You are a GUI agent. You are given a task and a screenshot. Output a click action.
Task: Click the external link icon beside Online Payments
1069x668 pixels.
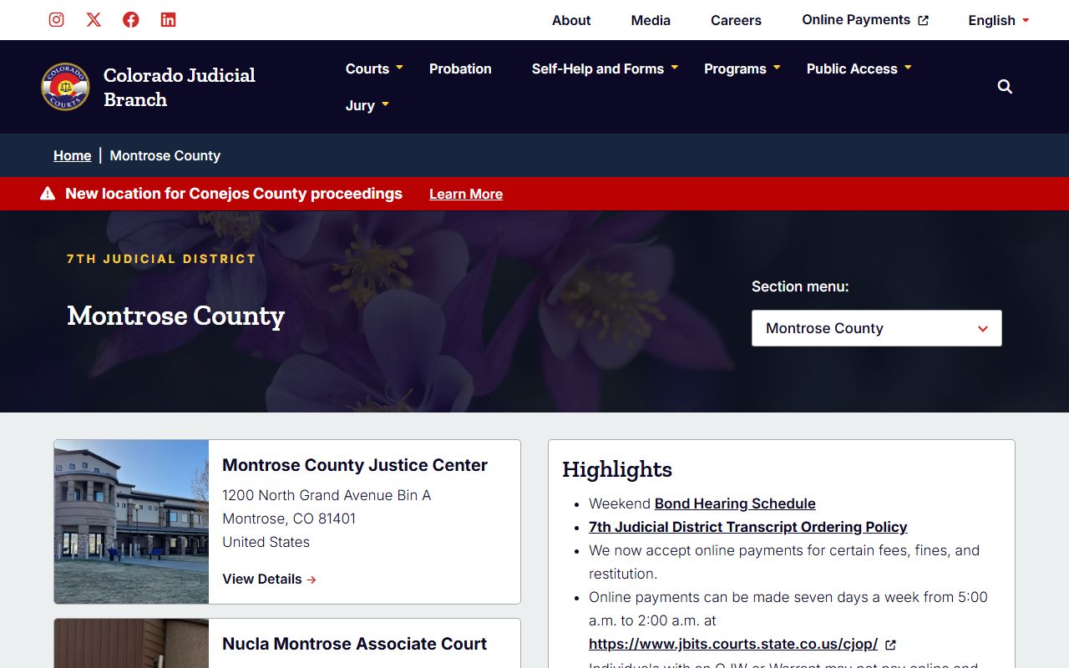click(x=923, y=21)
